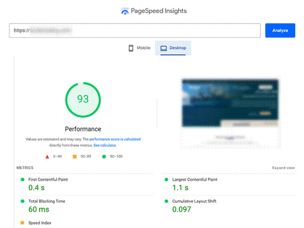This screenshot has height=228, width=304.
Task: Click the Analyze button
Action: (280, 30)
